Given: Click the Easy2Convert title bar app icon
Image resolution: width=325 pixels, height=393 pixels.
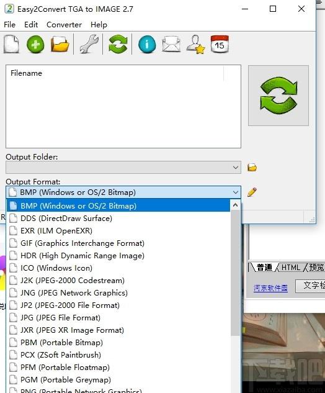Looking at the screenshot, I should (x=9, y=9).
